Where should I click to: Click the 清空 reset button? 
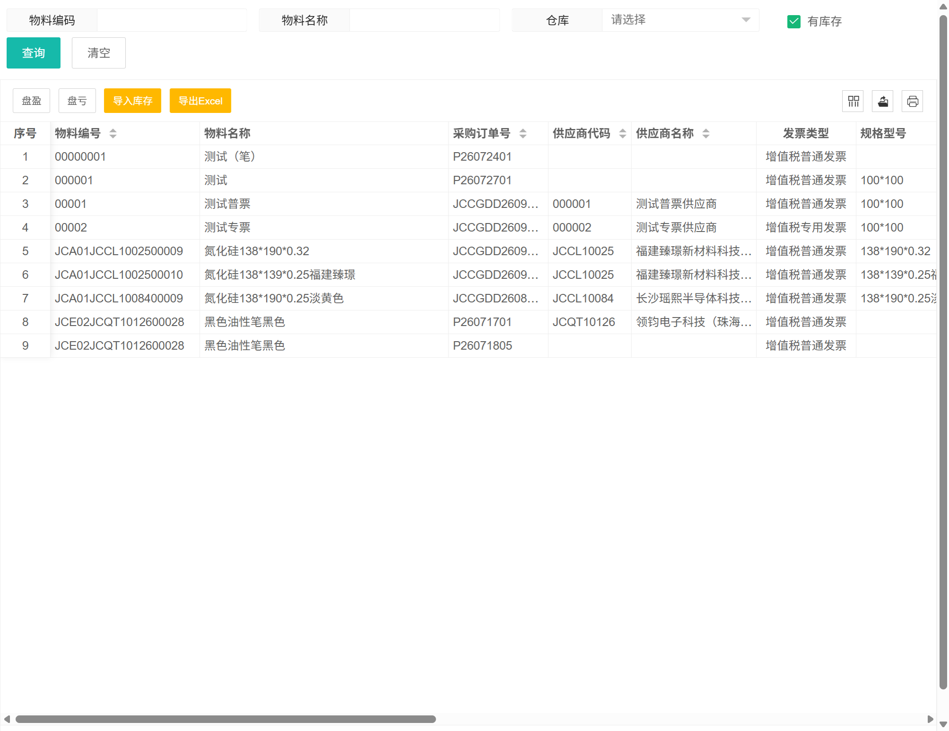tap(99, 53)
